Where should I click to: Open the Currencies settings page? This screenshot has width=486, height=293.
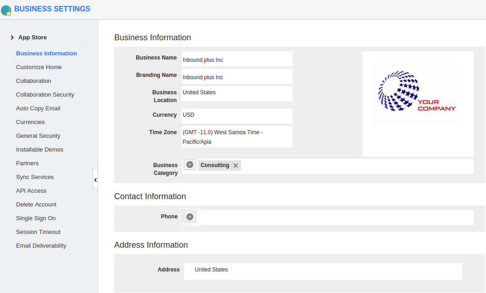[x=30, y=122]
